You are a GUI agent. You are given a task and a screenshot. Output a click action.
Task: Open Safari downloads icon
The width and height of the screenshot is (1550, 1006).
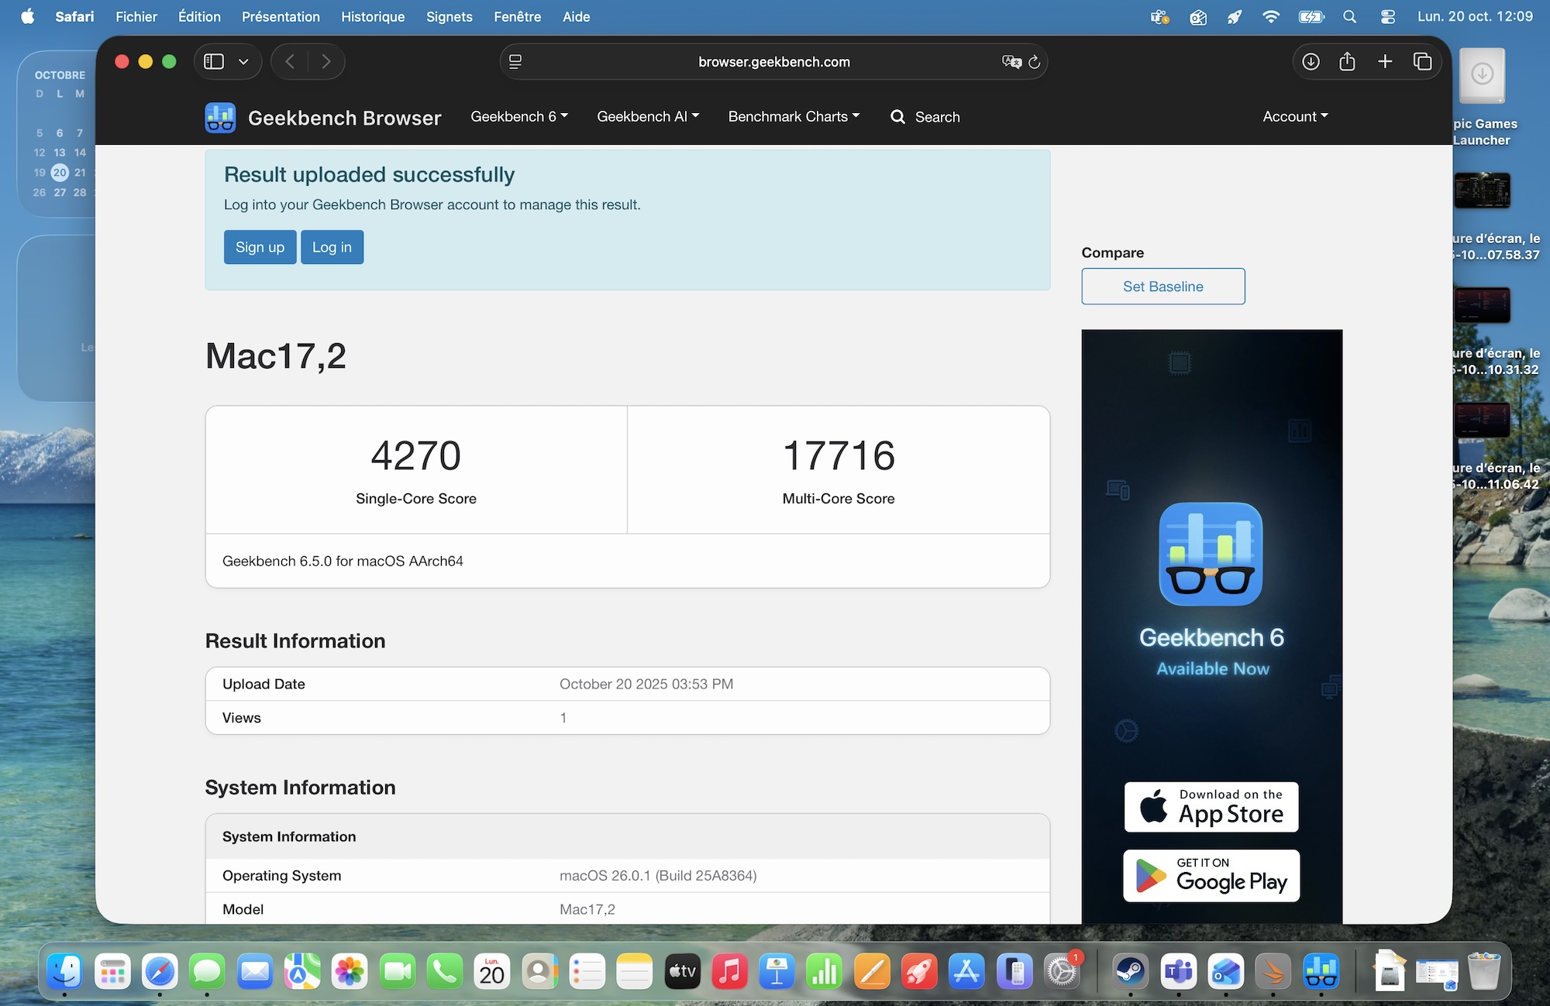[x=1311, y=62]
